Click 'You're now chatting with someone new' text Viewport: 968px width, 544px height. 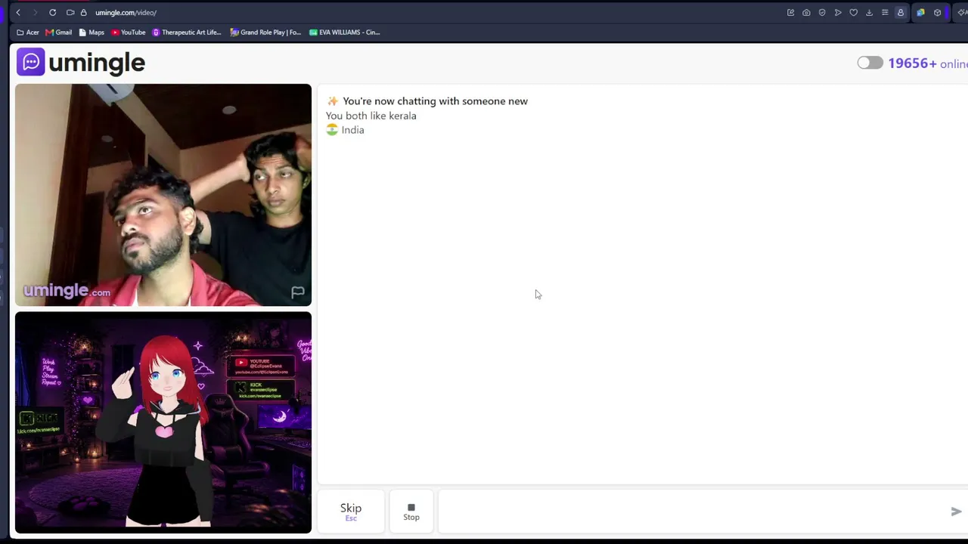click(435, 101)
